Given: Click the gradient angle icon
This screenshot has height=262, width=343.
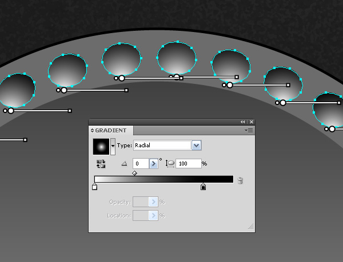Looking at the screenshot, I should tap(124, 163).
